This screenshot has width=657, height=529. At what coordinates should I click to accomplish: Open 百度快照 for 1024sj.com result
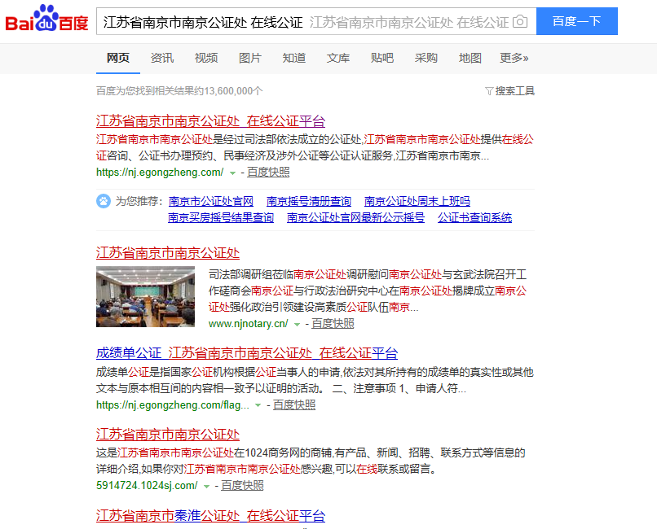click(242, 486)
